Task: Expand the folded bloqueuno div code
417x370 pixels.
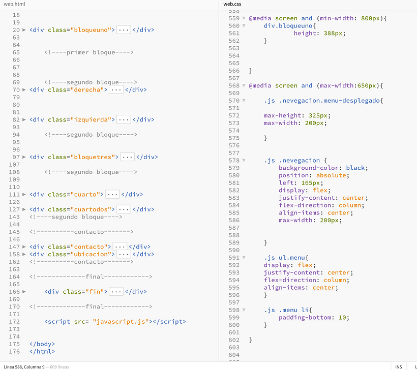Action: point(124,29)
